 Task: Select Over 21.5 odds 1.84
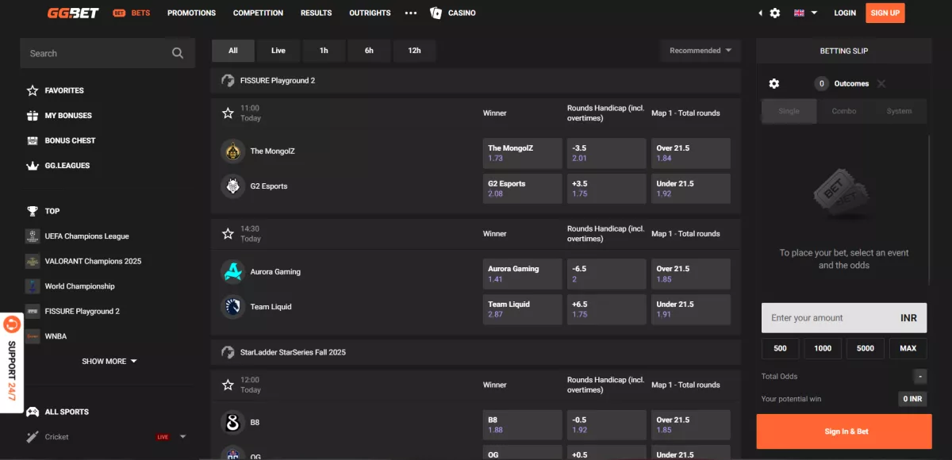[690, 154]
